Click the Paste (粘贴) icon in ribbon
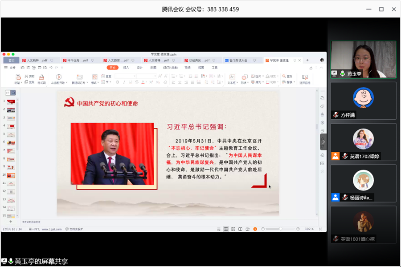 pos(17,77)
